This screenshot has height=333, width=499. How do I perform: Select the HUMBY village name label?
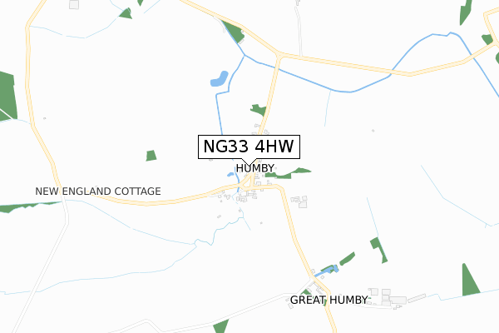[255, 168]
